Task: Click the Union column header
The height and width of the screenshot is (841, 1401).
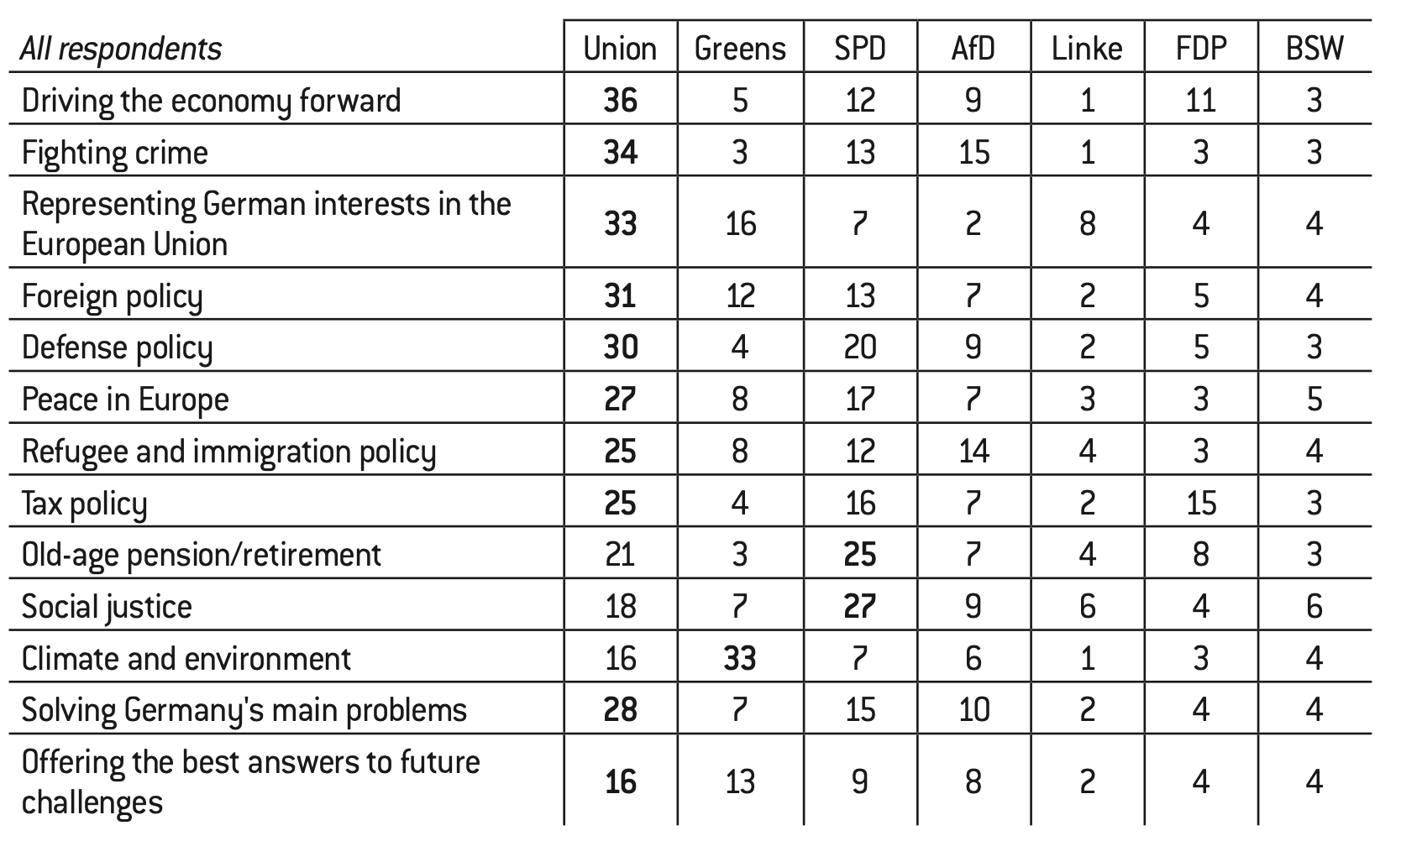Action: tap(620, 49)
